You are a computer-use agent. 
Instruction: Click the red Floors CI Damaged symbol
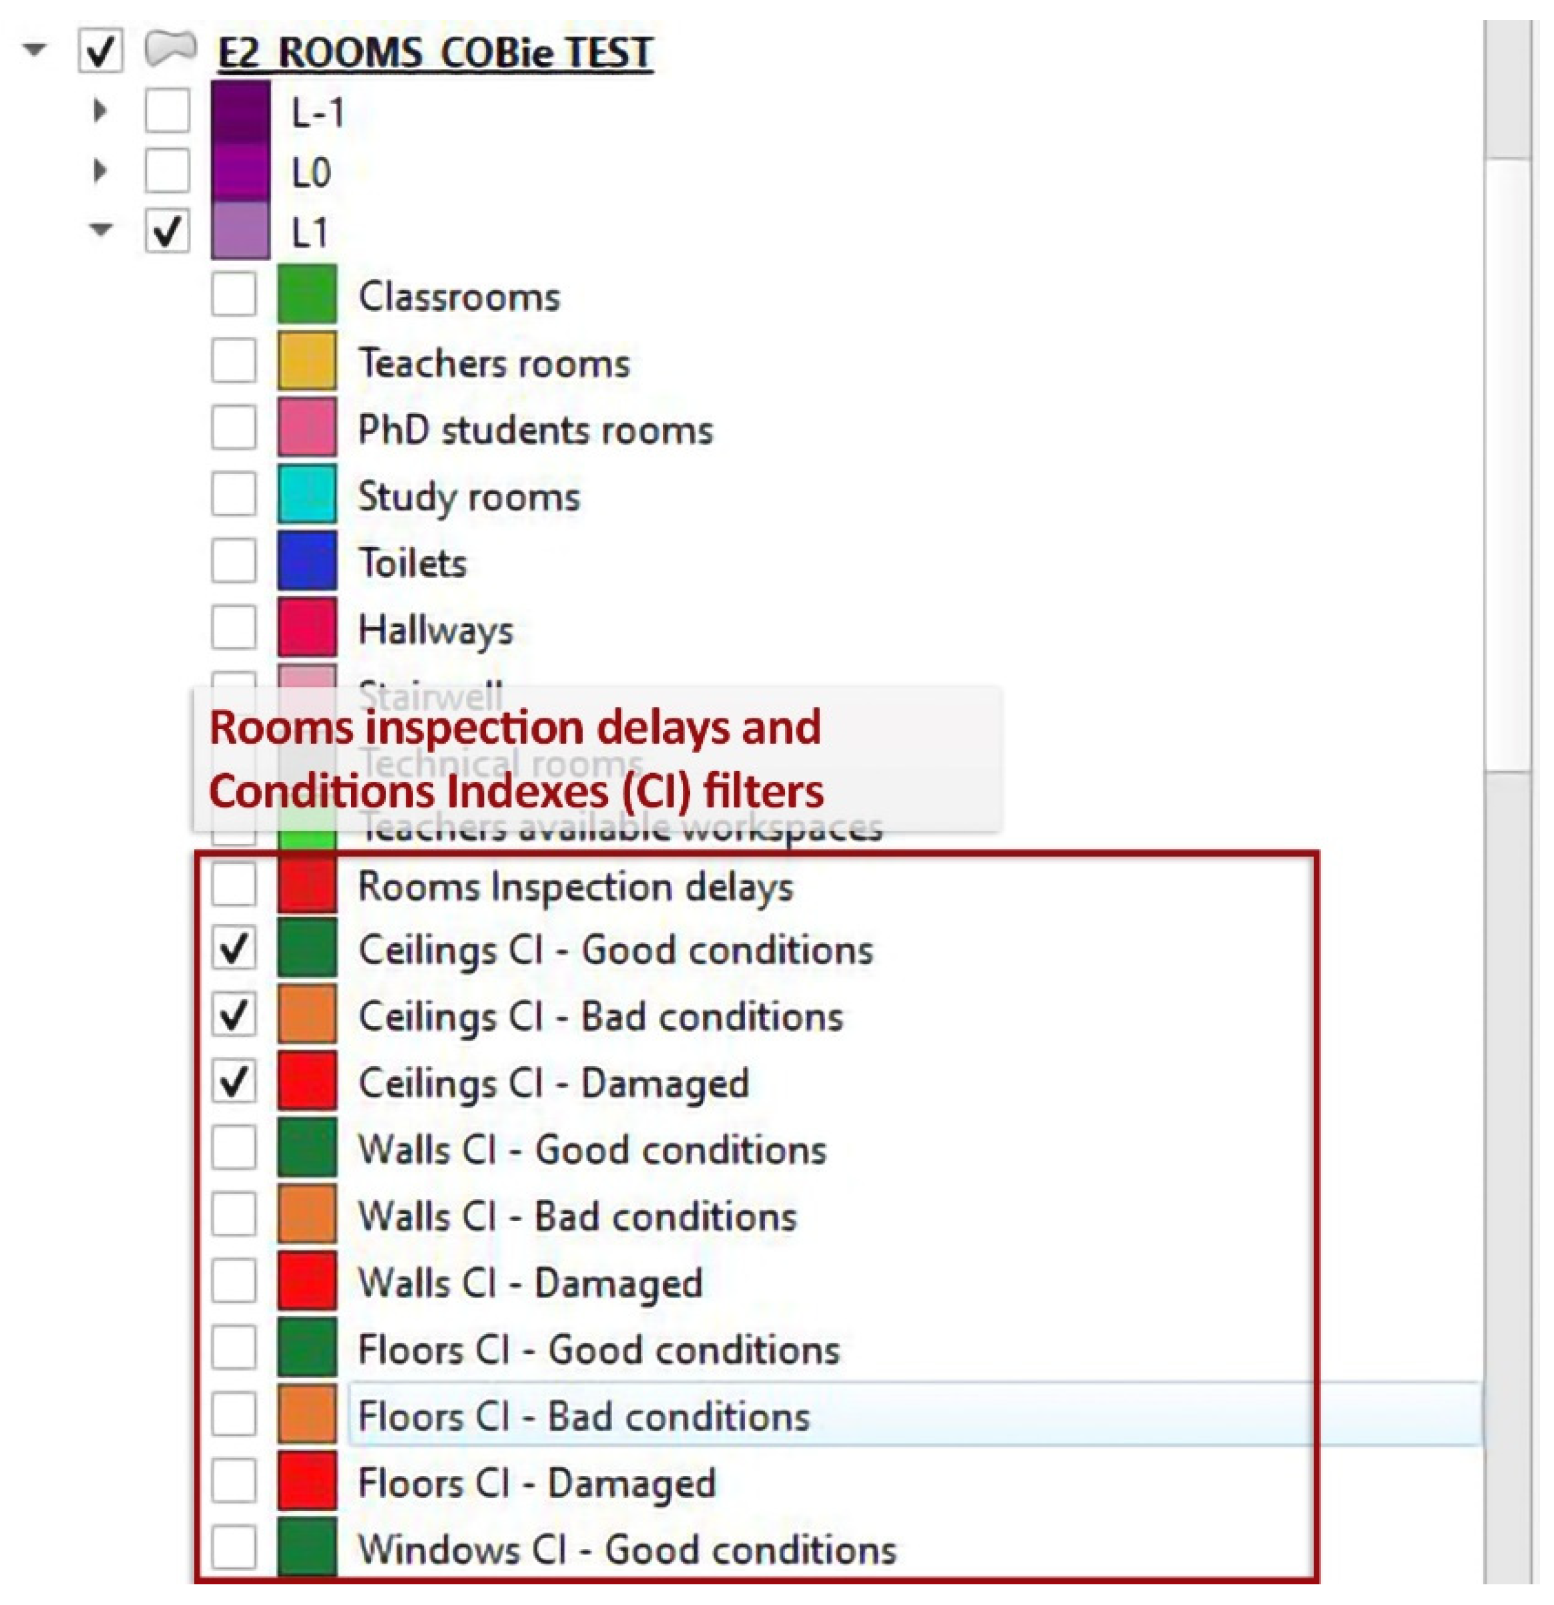[307, 1482]
